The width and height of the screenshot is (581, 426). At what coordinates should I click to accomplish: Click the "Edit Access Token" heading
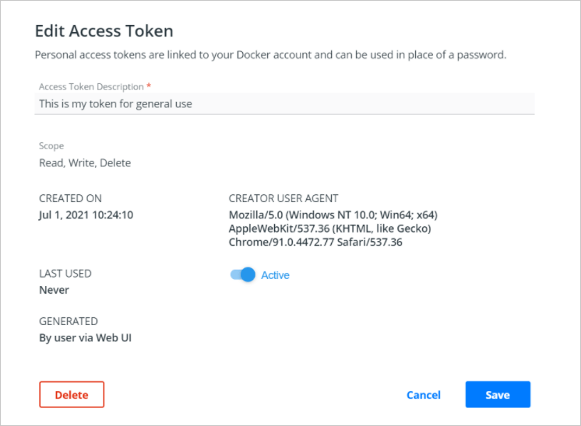(104, 31)
